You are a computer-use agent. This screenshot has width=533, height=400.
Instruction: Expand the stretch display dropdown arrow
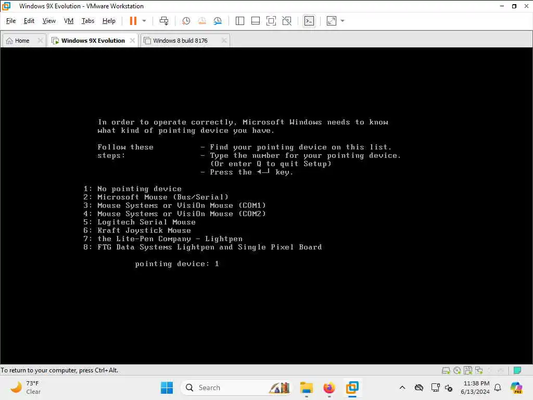tap(342, 21)
